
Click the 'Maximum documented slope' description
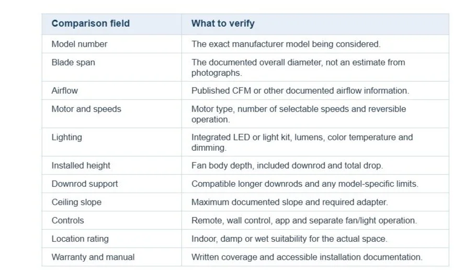click(289, 202)
